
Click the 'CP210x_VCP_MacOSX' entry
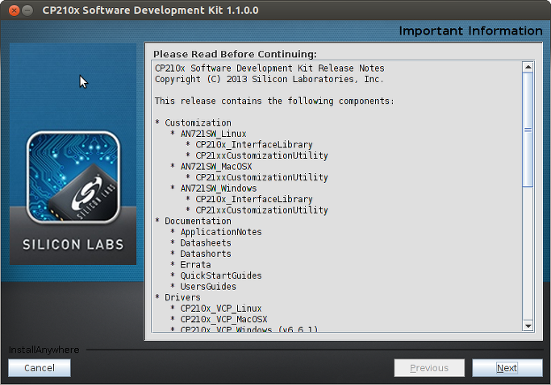(x=223, y=319)
